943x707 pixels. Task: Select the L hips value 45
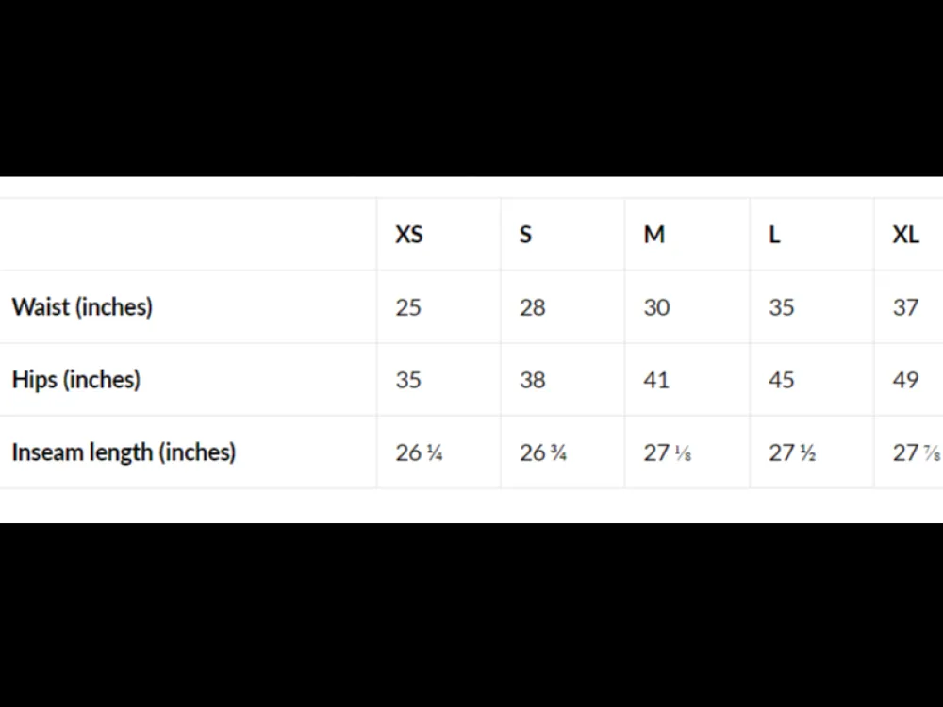tap(781, 381)
